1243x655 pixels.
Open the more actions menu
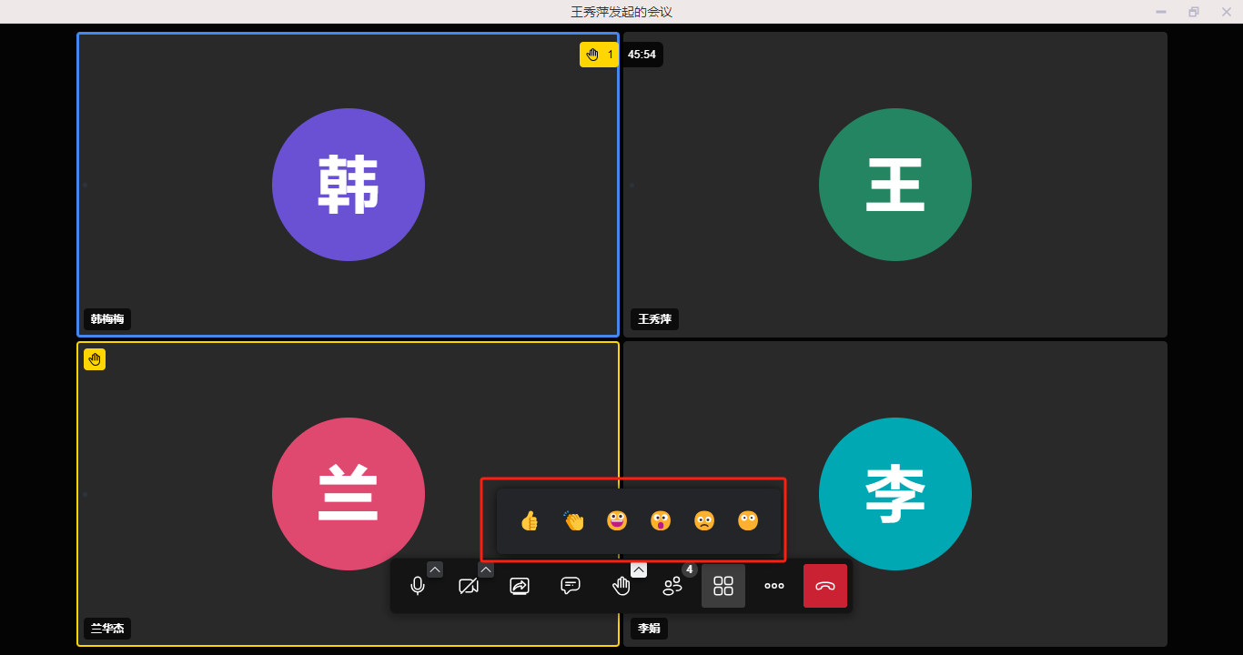point(774,586)
